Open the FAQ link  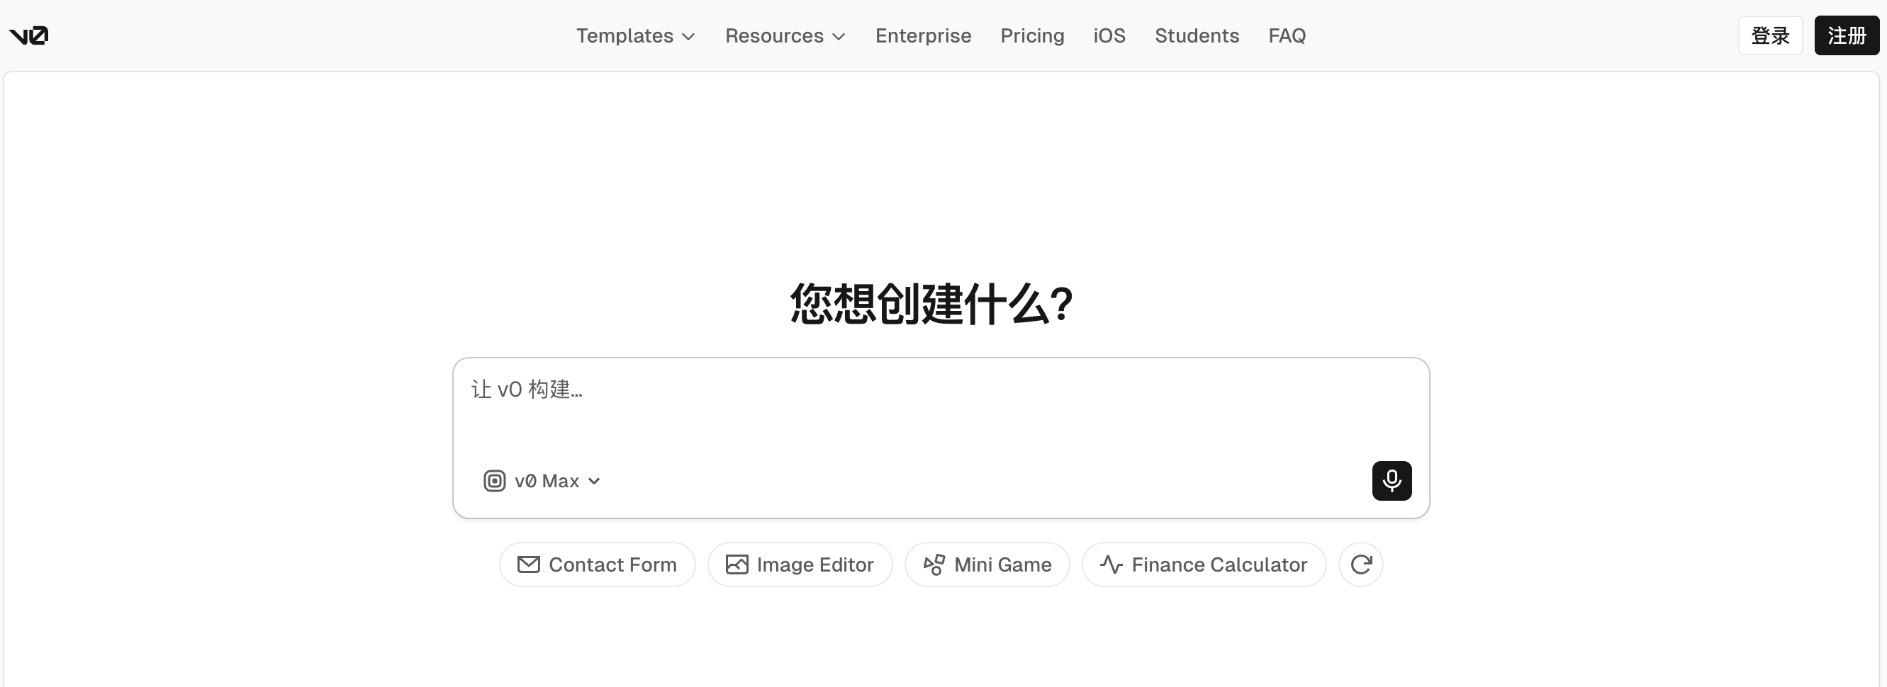click(1287, 36)
